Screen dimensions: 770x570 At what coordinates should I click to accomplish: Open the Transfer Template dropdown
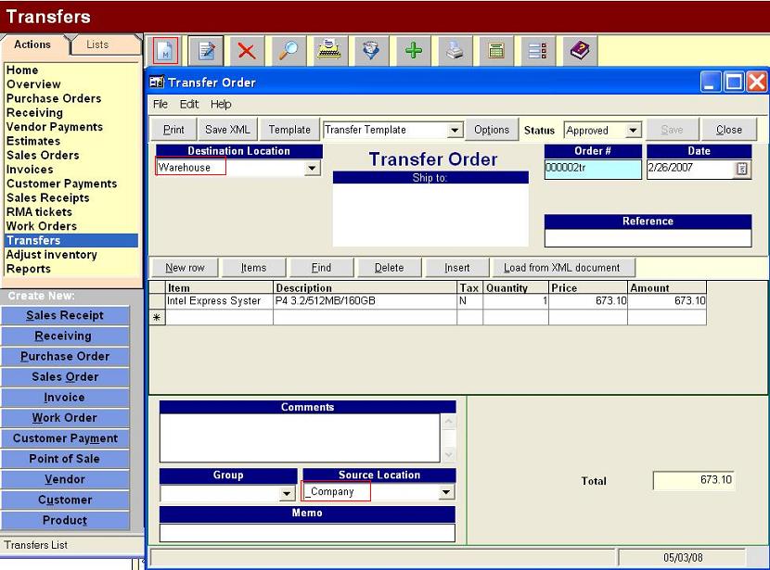[455, 131]
